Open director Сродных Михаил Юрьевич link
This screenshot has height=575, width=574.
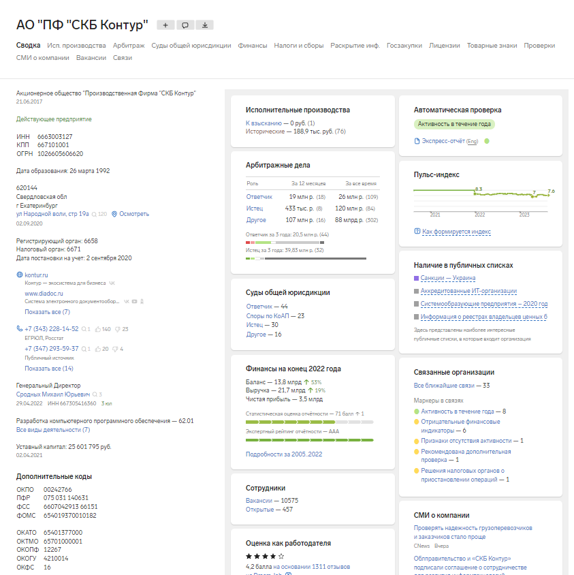[x=53, y=394]
